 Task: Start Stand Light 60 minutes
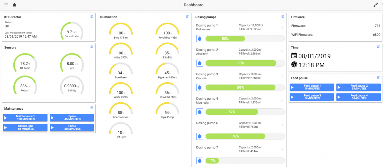(x=25, y=127)
